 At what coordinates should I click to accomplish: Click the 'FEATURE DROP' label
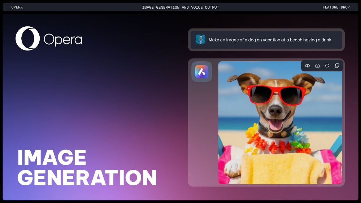336,7
